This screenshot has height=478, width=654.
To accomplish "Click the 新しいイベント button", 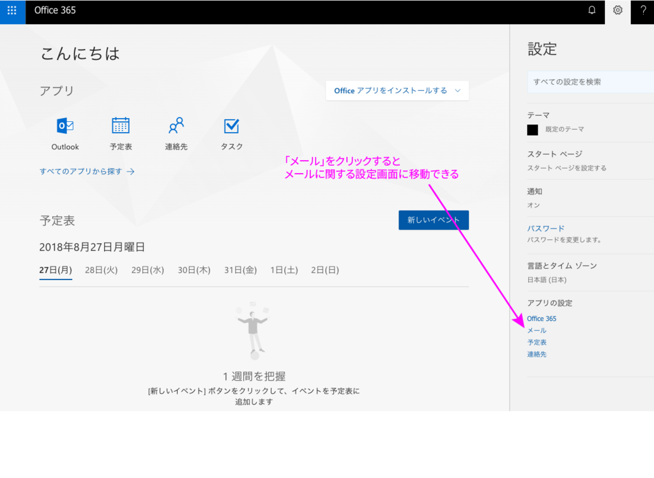I will [434, 220].
